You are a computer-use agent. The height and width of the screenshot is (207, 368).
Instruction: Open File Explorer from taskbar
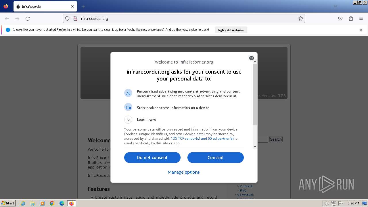[x=32, y=203]
